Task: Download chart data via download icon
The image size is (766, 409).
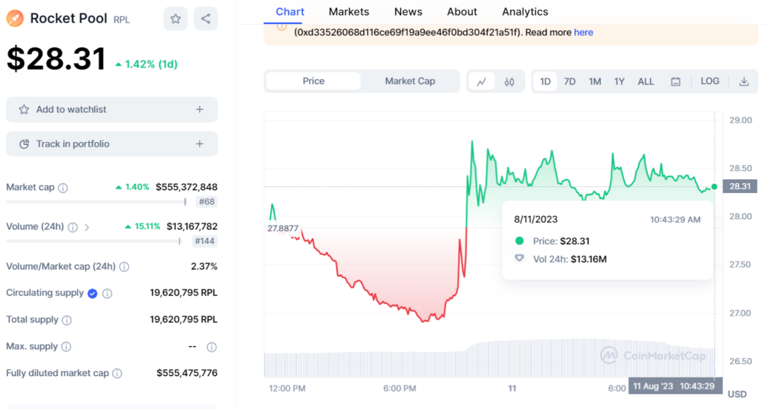Action: click(x=744, y=82)
